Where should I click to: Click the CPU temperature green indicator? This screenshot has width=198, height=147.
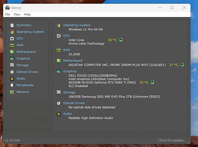coord(121,40)
